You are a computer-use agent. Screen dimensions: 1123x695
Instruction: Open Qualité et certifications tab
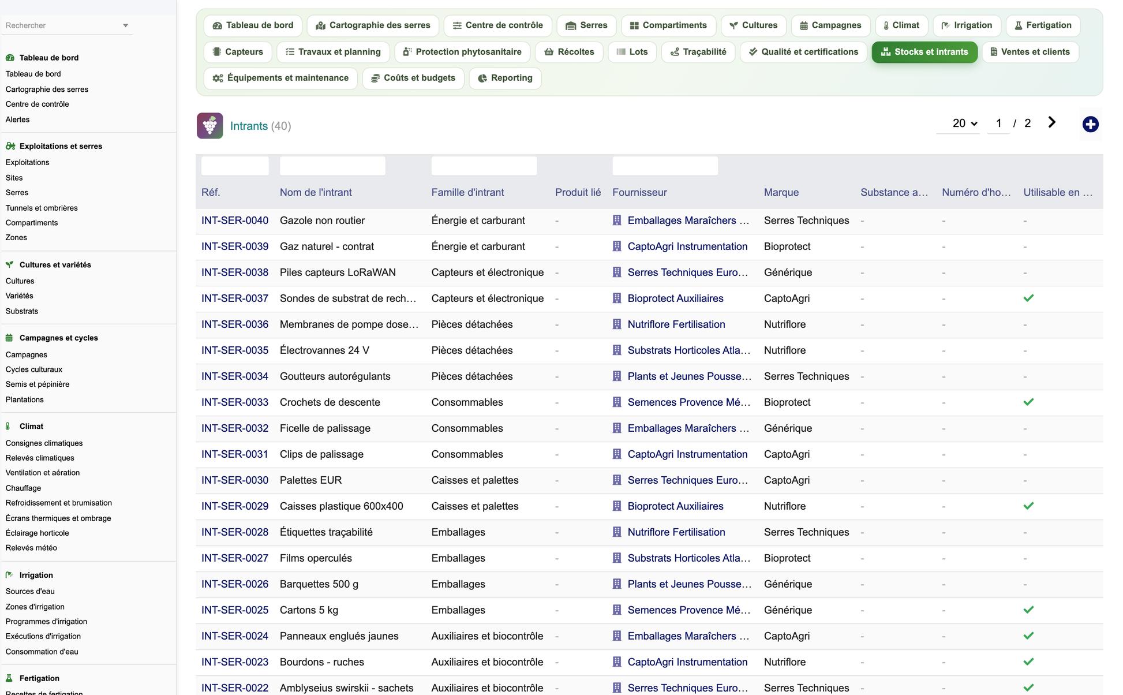(803, 52)
